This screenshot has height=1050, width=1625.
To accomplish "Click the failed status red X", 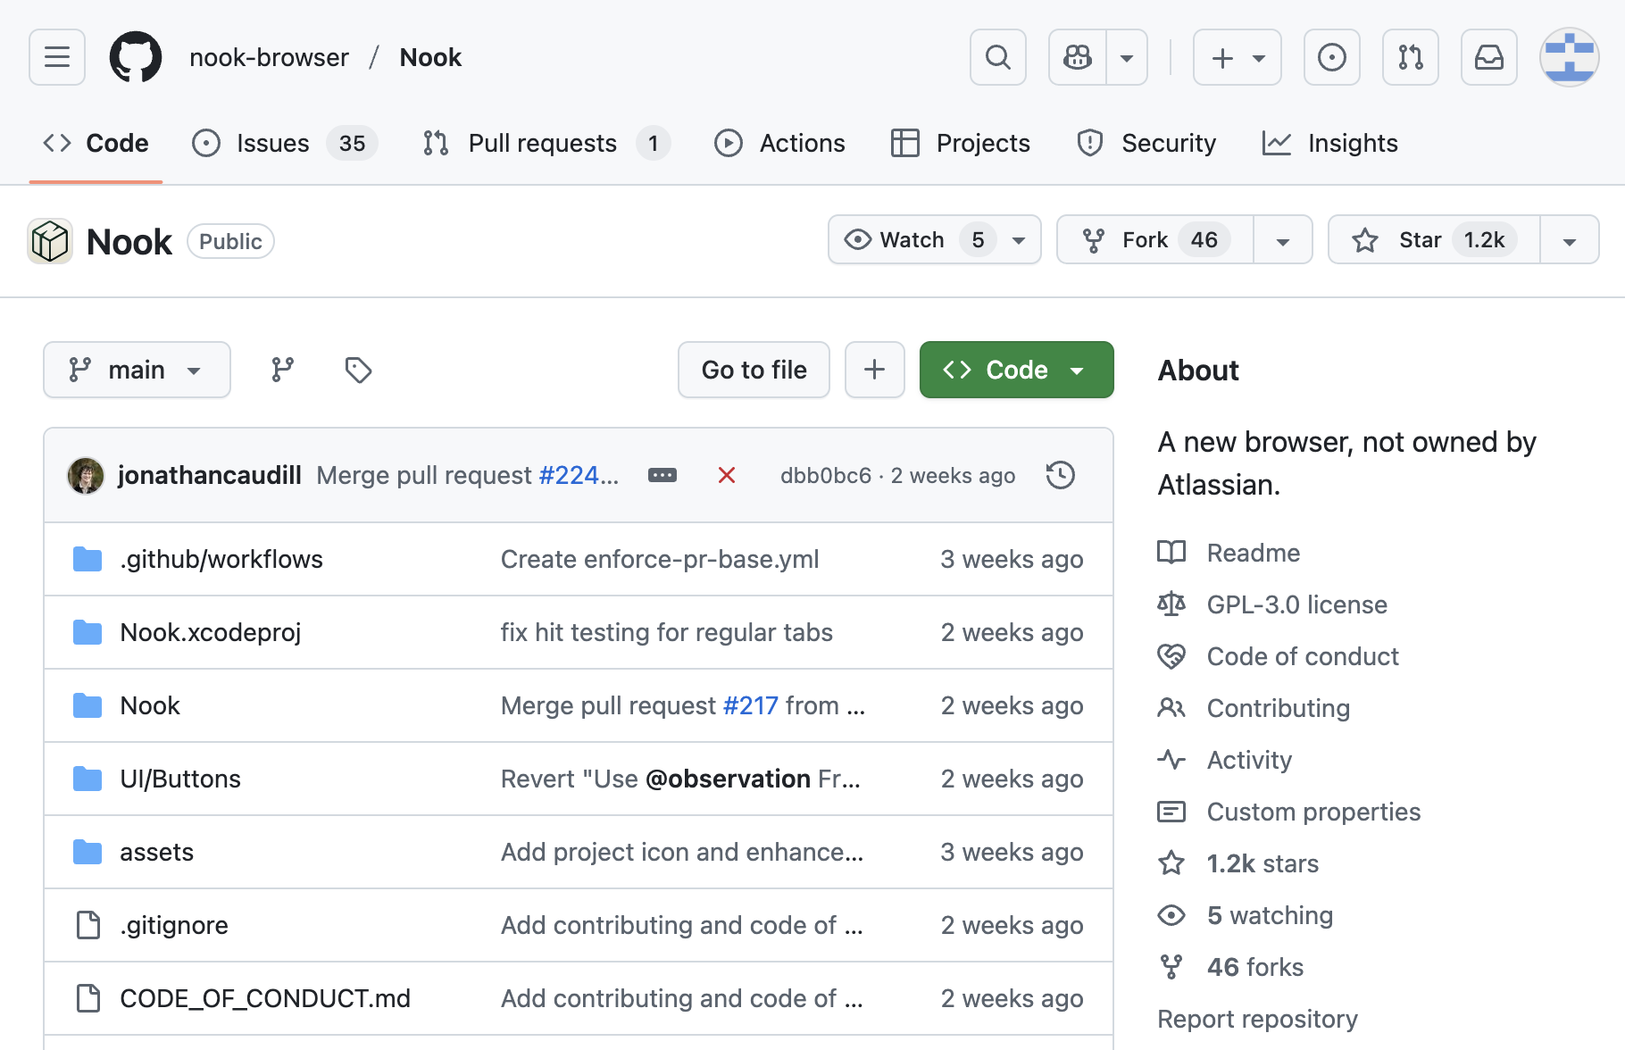I will [727, 475].
